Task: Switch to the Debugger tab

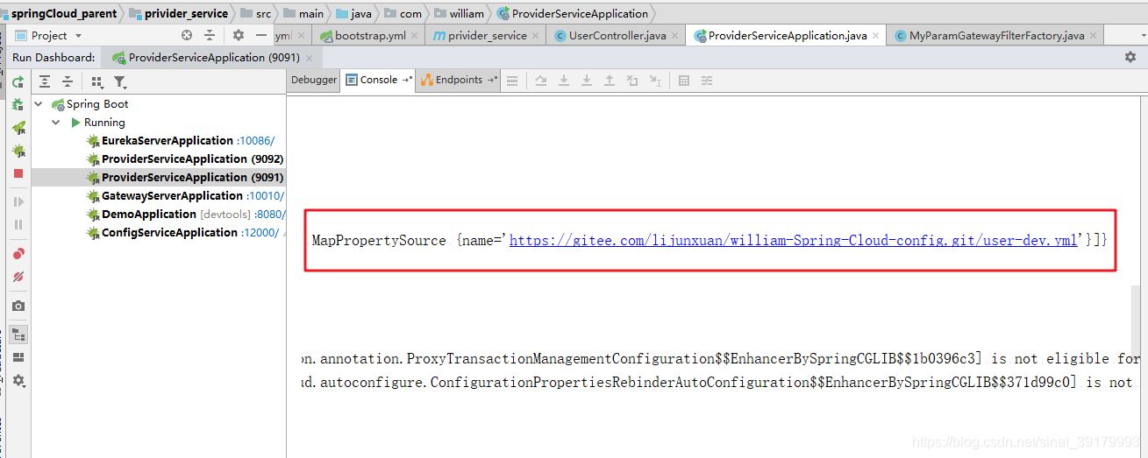Action: click(x=314, y=80)
